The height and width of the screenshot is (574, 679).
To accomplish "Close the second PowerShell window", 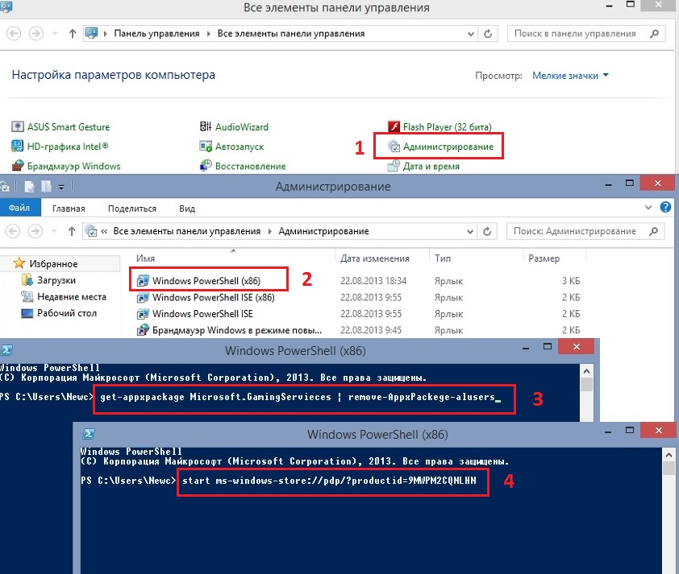I will (659, 431).
